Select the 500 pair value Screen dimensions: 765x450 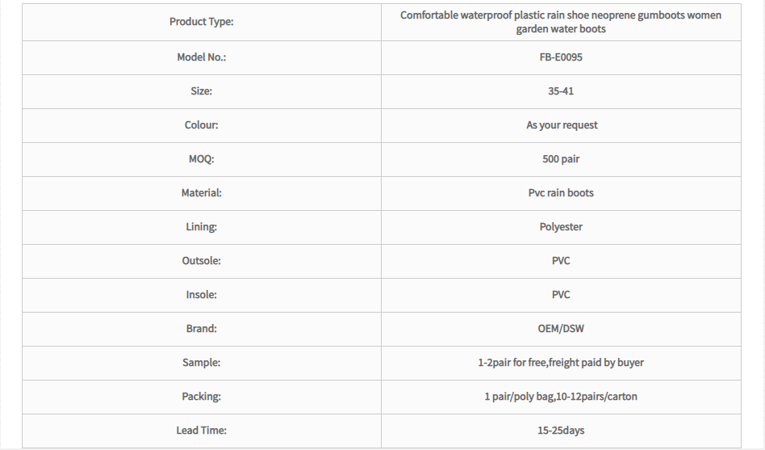tap(561, 159)
